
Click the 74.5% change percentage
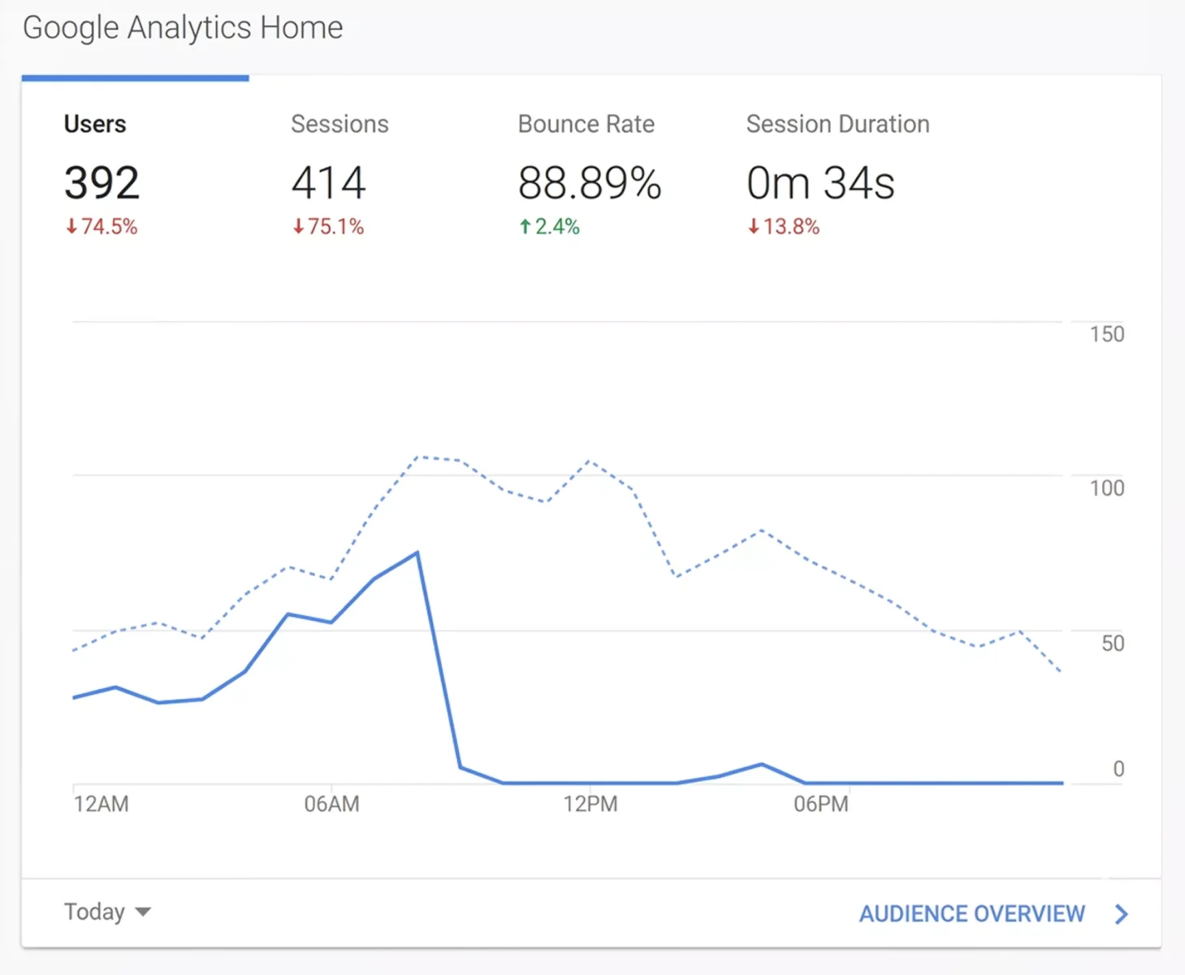[109, 227]
